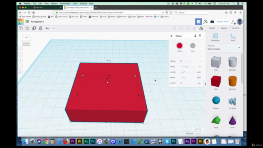
Task: Click the Edit Grid button
Action: point(198,129)
